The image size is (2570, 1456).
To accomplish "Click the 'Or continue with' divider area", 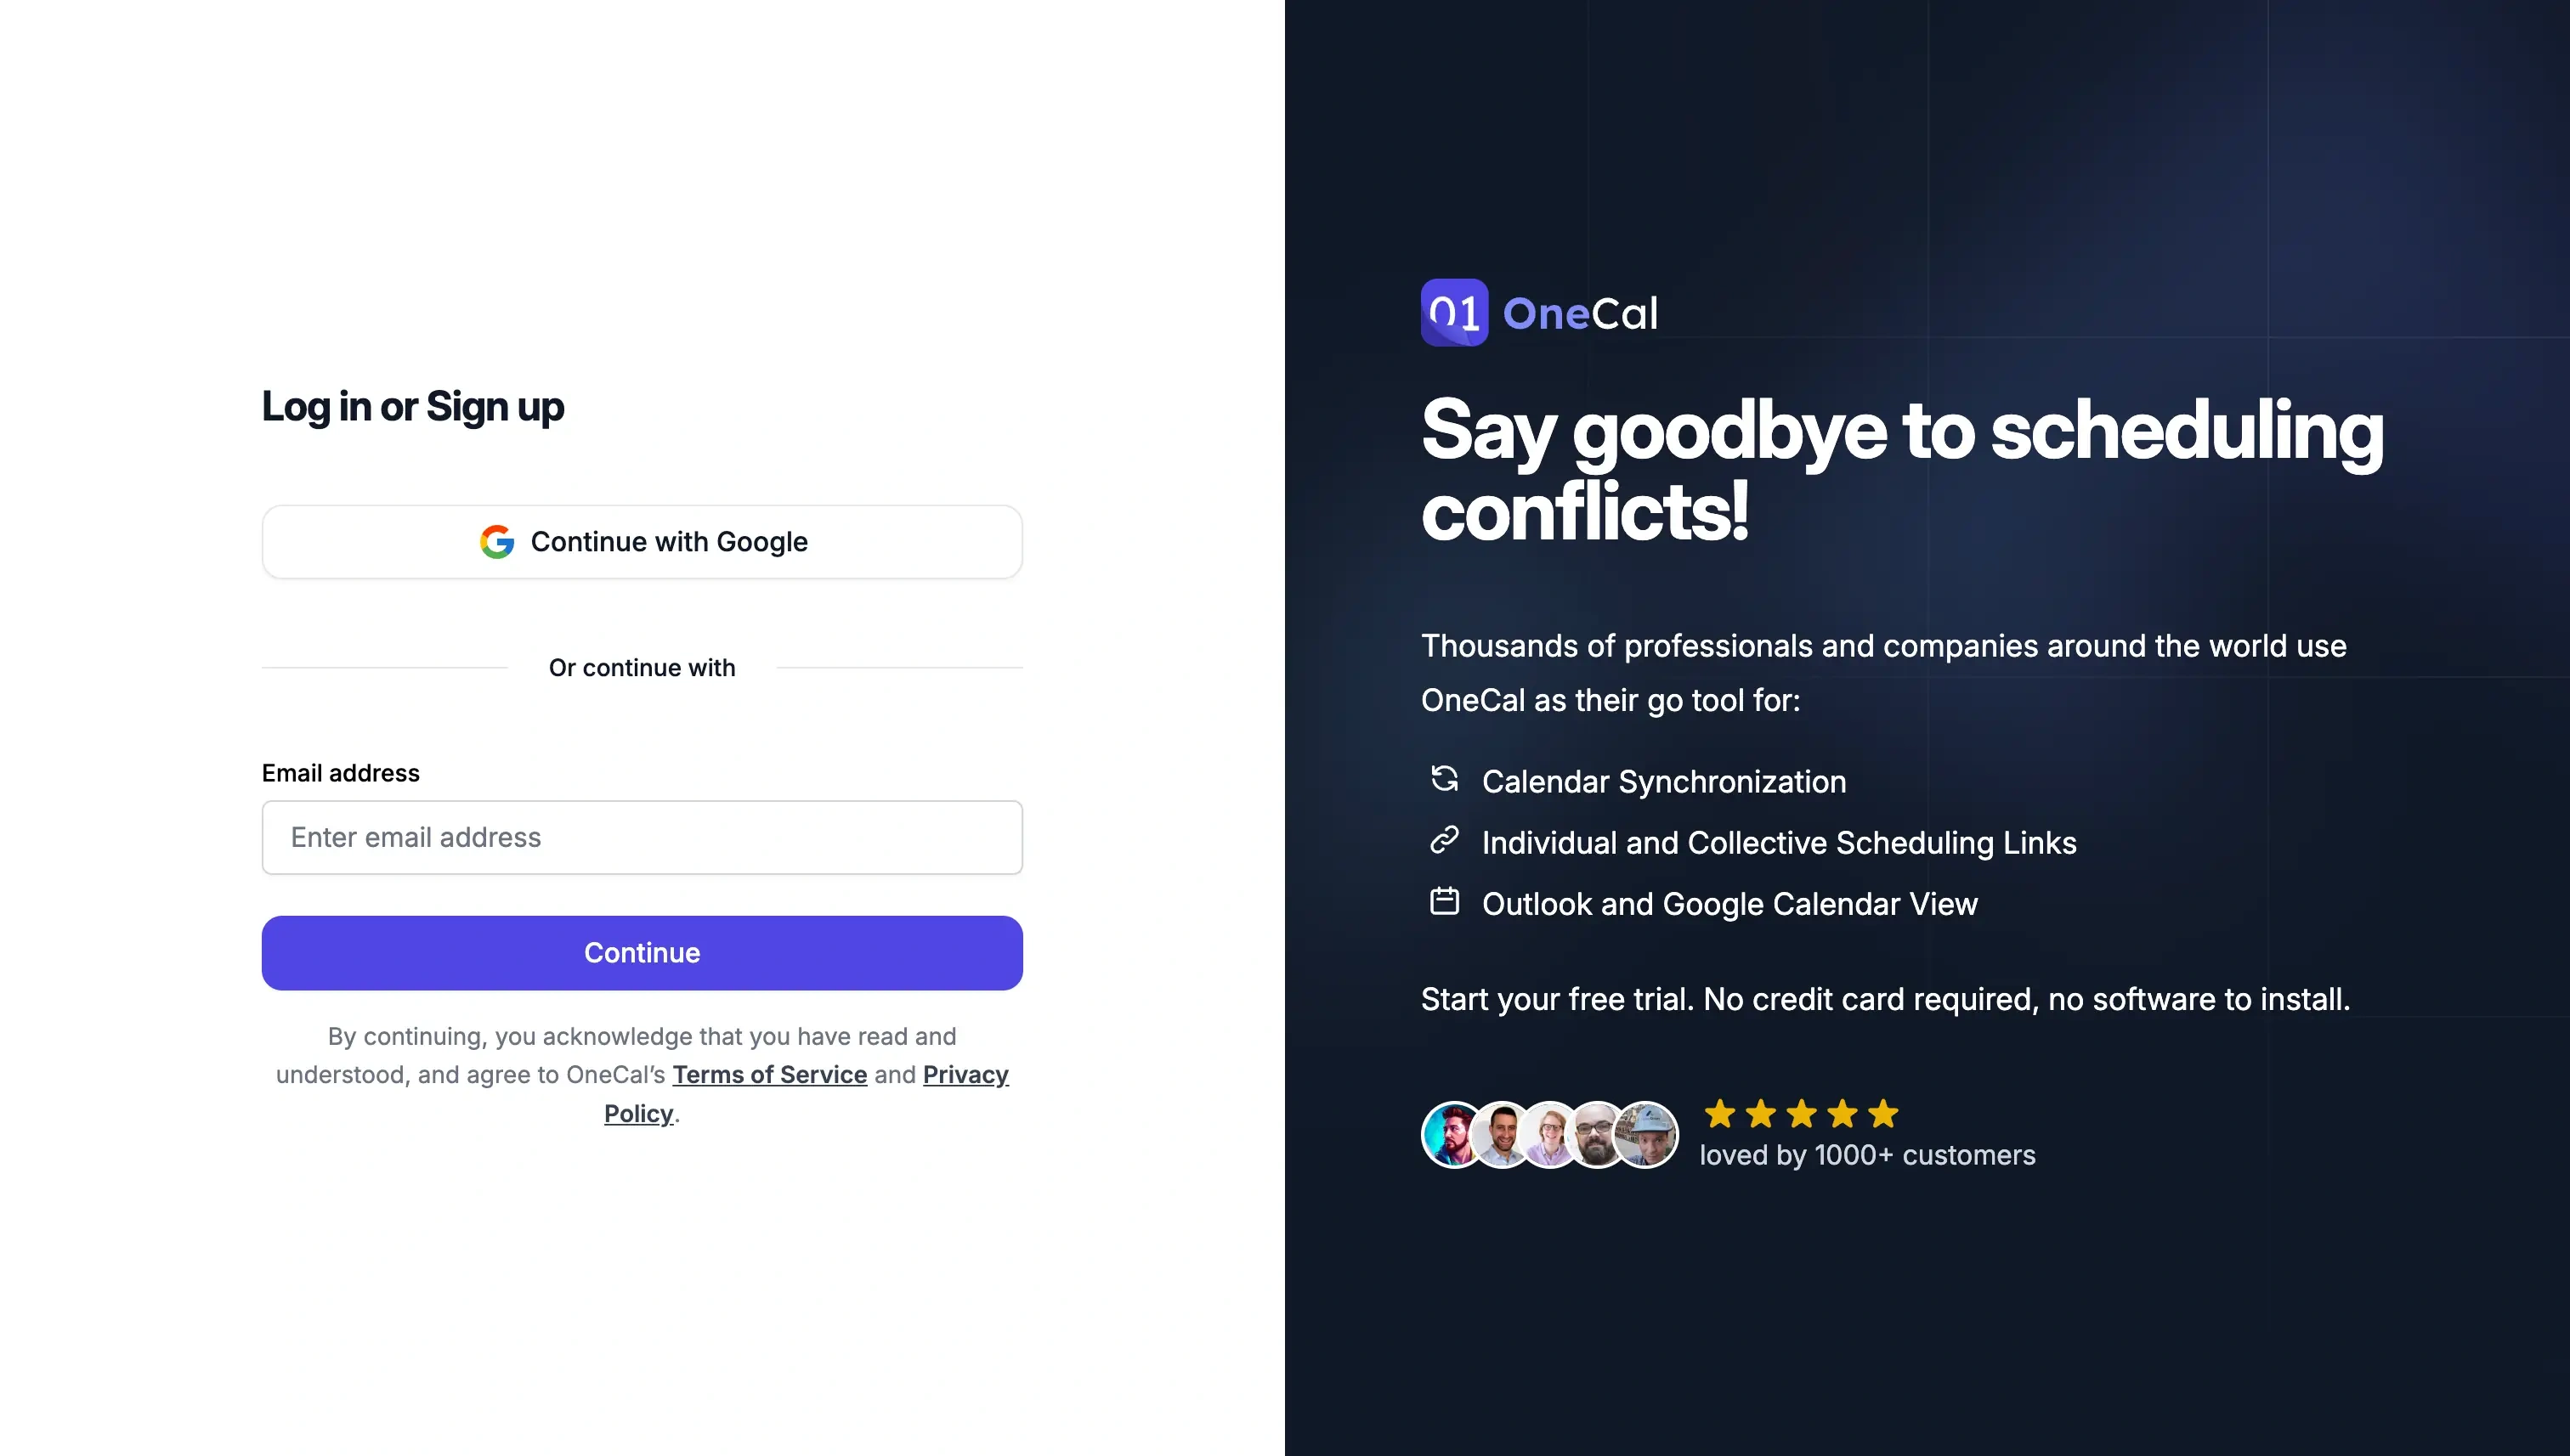I will (642, 667).
